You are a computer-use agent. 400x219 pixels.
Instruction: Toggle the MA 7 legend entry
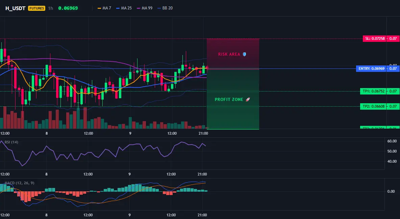pos(104,8)
